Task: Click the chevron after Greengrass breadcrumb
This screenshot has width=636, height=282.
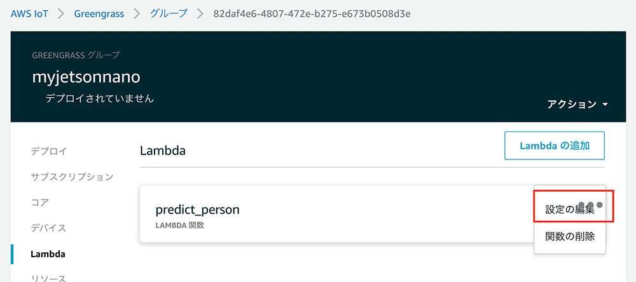Action: 137,13
